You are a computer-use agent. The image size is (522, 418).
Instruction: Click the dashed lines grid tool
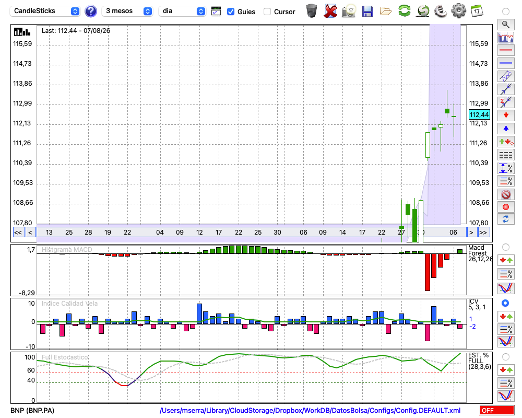pos(506,155)
